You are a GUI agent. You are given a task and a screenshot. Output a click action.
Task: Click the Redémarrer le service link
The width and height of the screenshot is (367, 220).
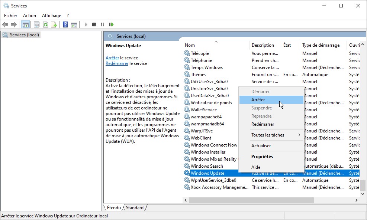point(117,63)
